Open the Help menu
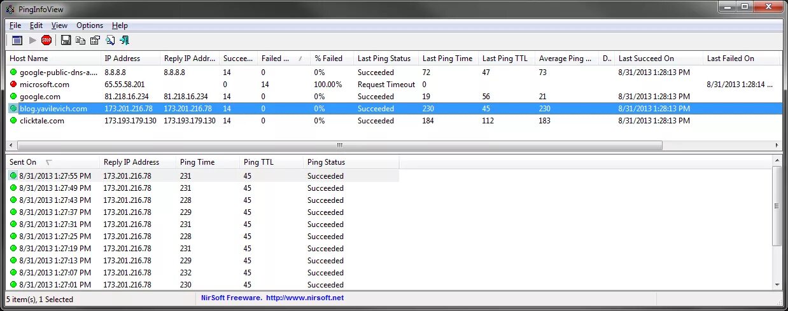 [120, 25]
